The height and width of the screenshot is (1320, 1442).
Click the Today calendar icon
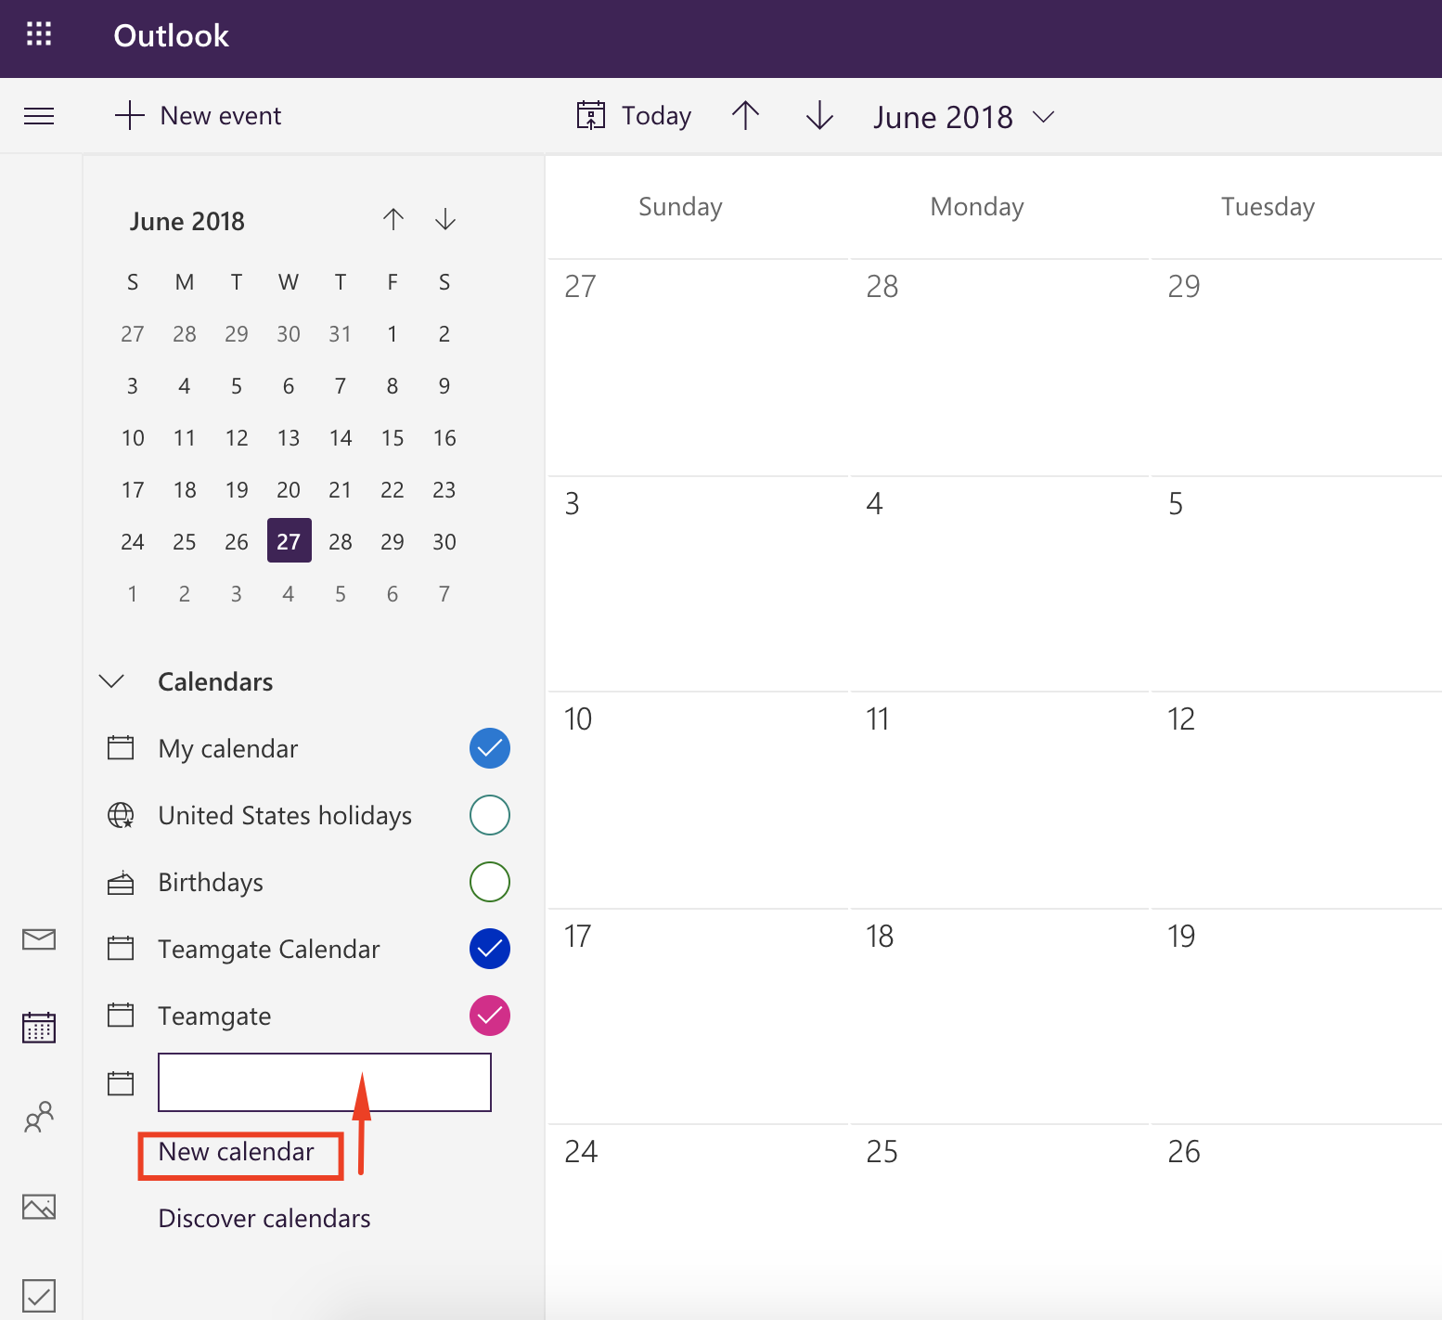tap(591, 115)
